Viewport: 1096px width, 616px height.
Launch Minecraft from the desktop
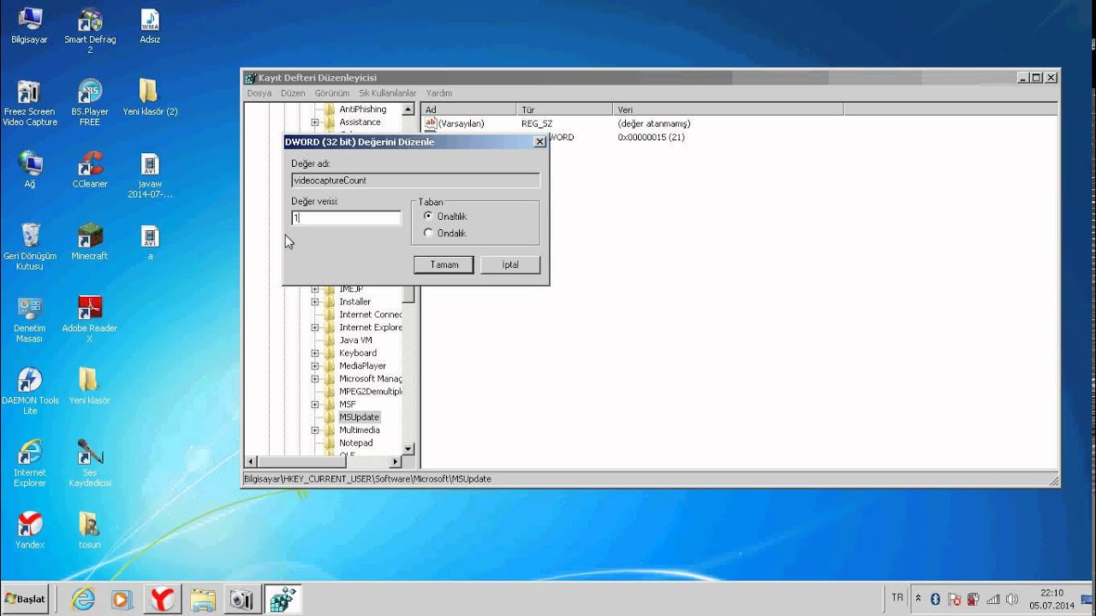pos(90,241)
